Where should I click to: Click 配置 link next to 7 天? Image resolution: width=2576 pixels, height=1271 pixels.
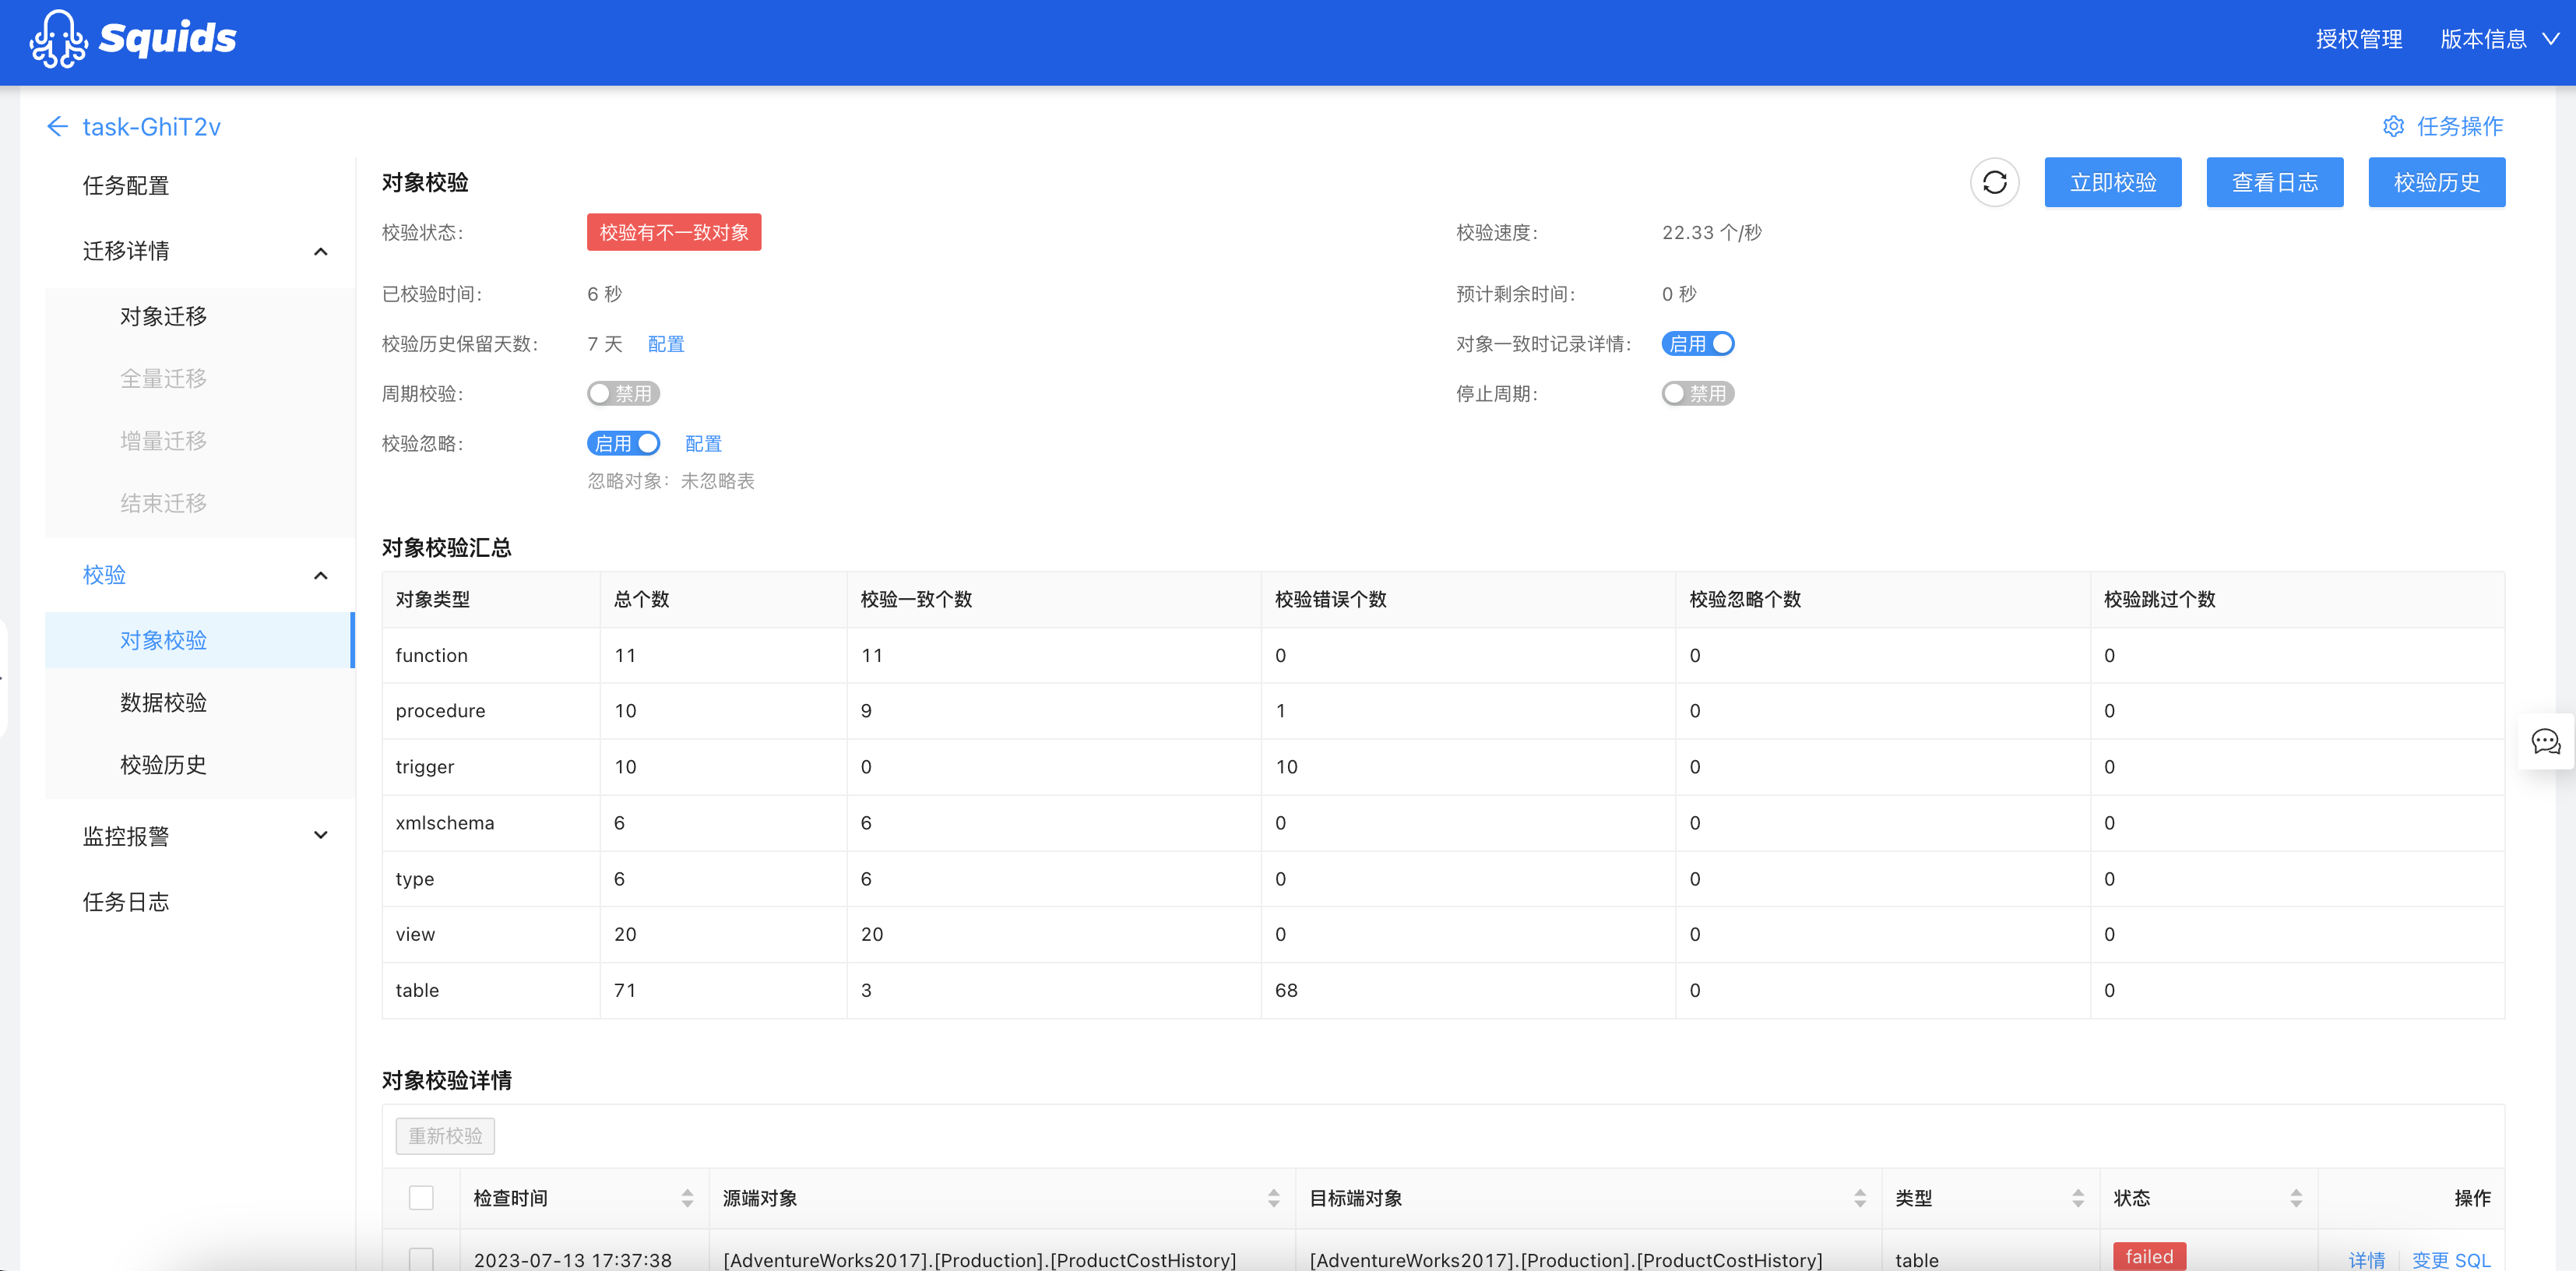click(666, 344)
